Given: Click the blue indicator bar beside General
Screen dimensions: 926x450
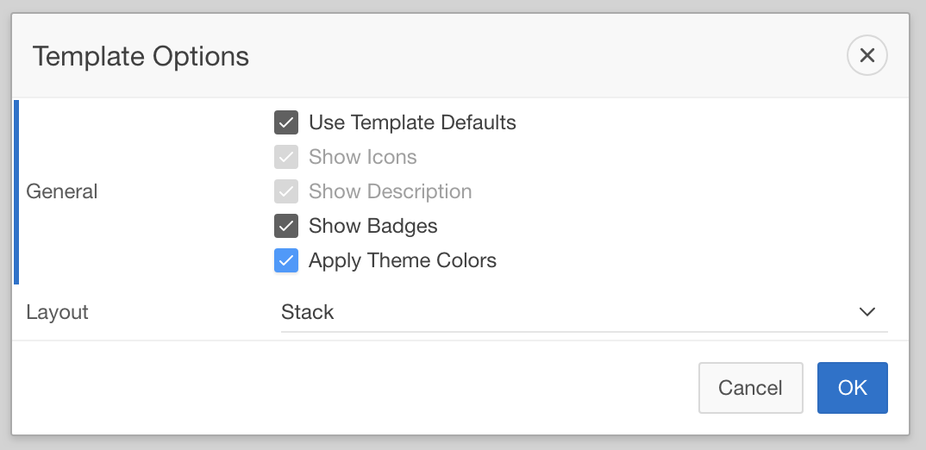Looking at the screenshot, I should click(16, 191).
